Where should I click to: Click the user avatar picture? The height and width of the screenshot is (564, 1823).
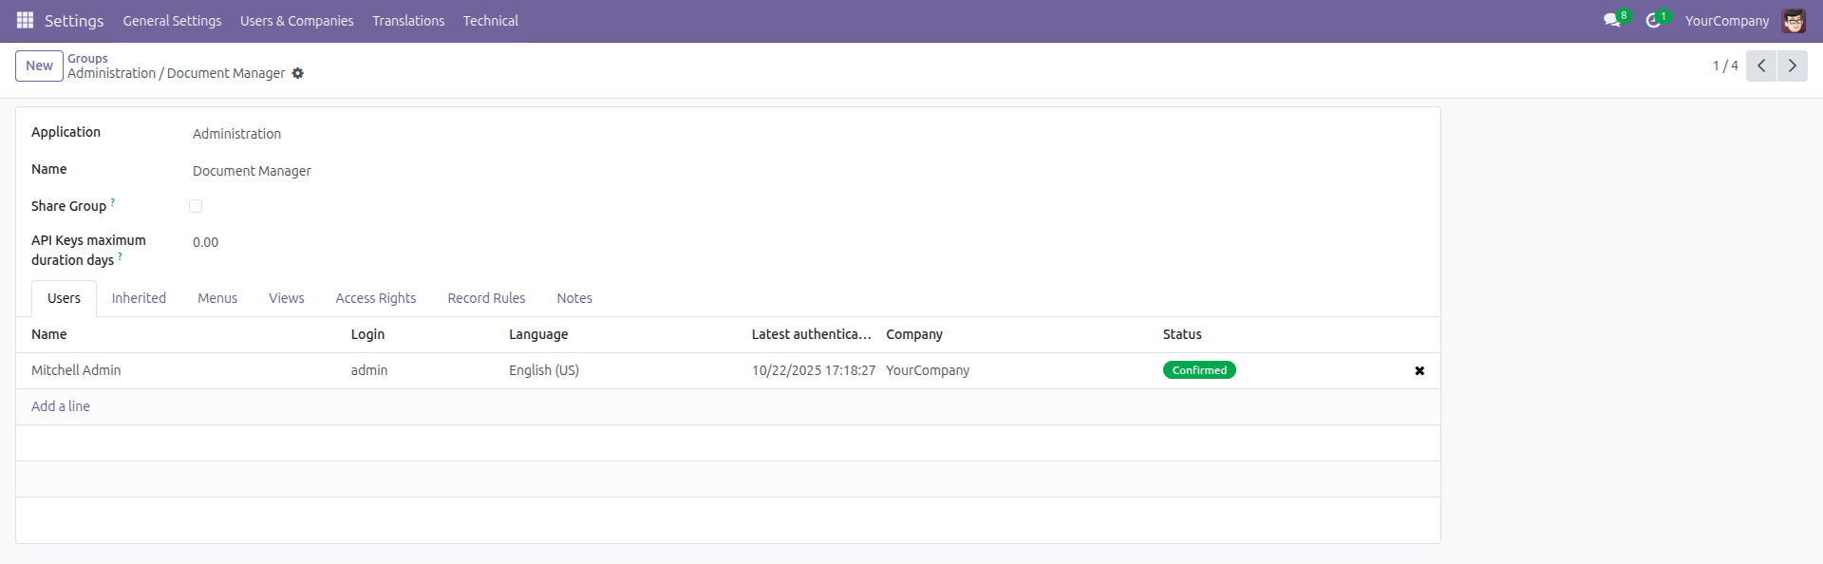pos(1793,21)
